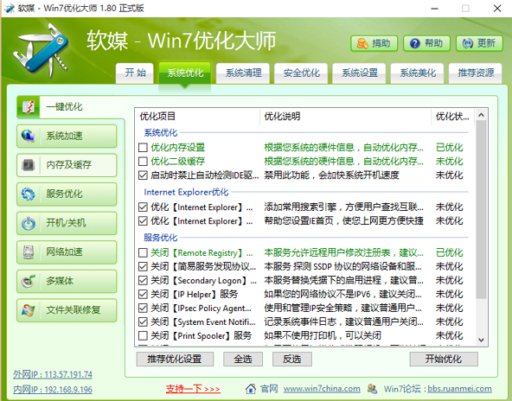The width and height of the screenshot is (512, 401).
Task: Open the www.win7china.com official site link
Action: [x=322, y=389]
